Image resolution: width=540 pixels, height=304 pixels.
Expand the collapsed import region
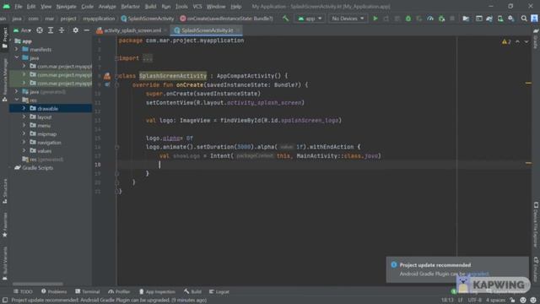(148, 58)
